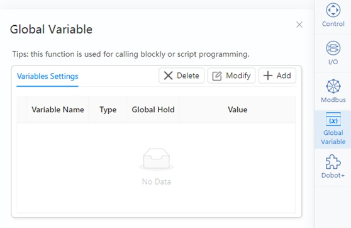
Task: Click the Type column header
Action: click(x=108, y=110)
